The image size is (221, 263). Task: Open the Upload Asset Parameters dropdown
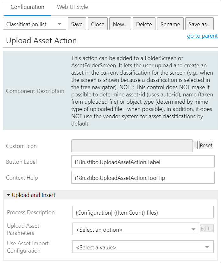136,229
